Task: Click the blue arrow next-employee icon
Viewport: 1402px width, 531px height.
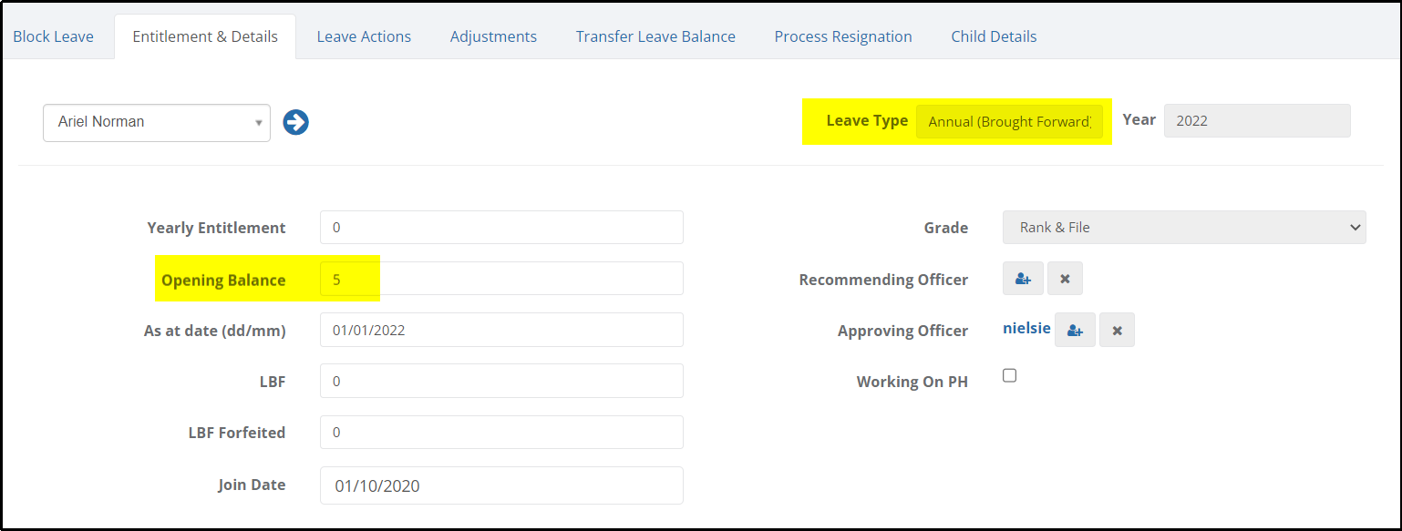Action: click(x=295, y=122)
